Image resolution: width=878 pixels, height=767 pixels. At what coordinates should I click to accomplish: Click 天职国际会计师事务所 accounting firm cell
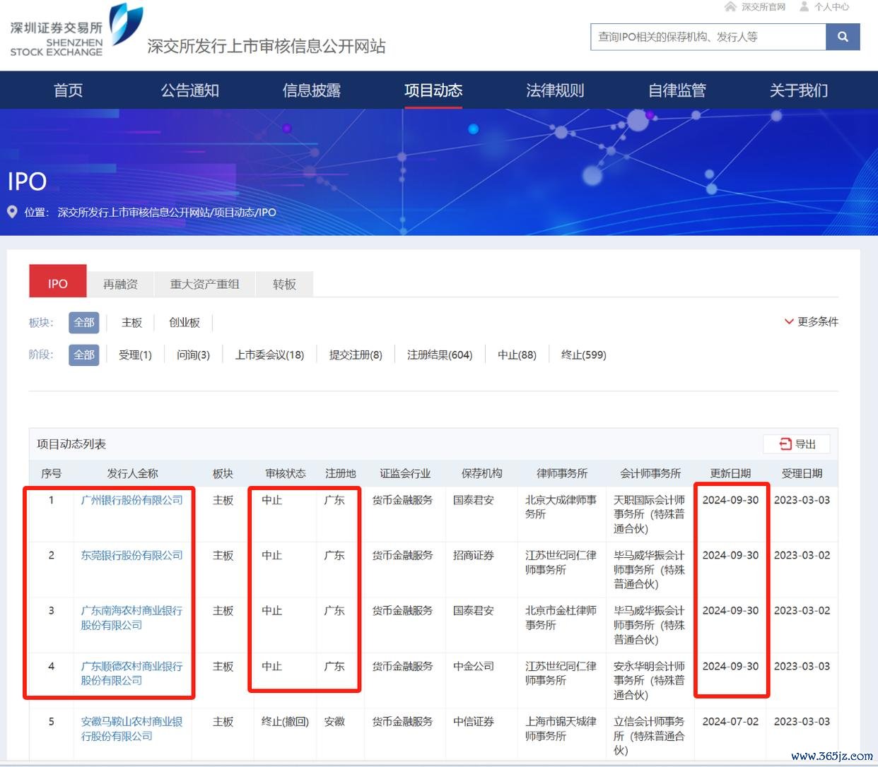(x=649, y=513)
